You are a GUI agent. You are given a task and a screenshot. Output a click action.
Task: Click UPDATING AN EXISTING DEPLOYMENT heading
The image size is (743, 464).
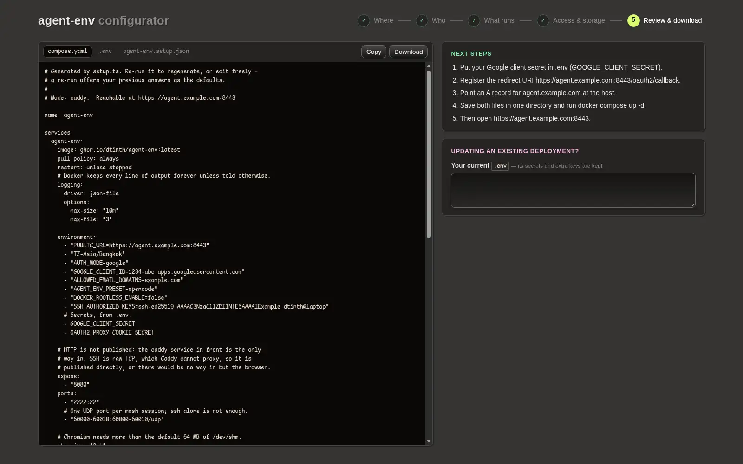tap(515, 151)
